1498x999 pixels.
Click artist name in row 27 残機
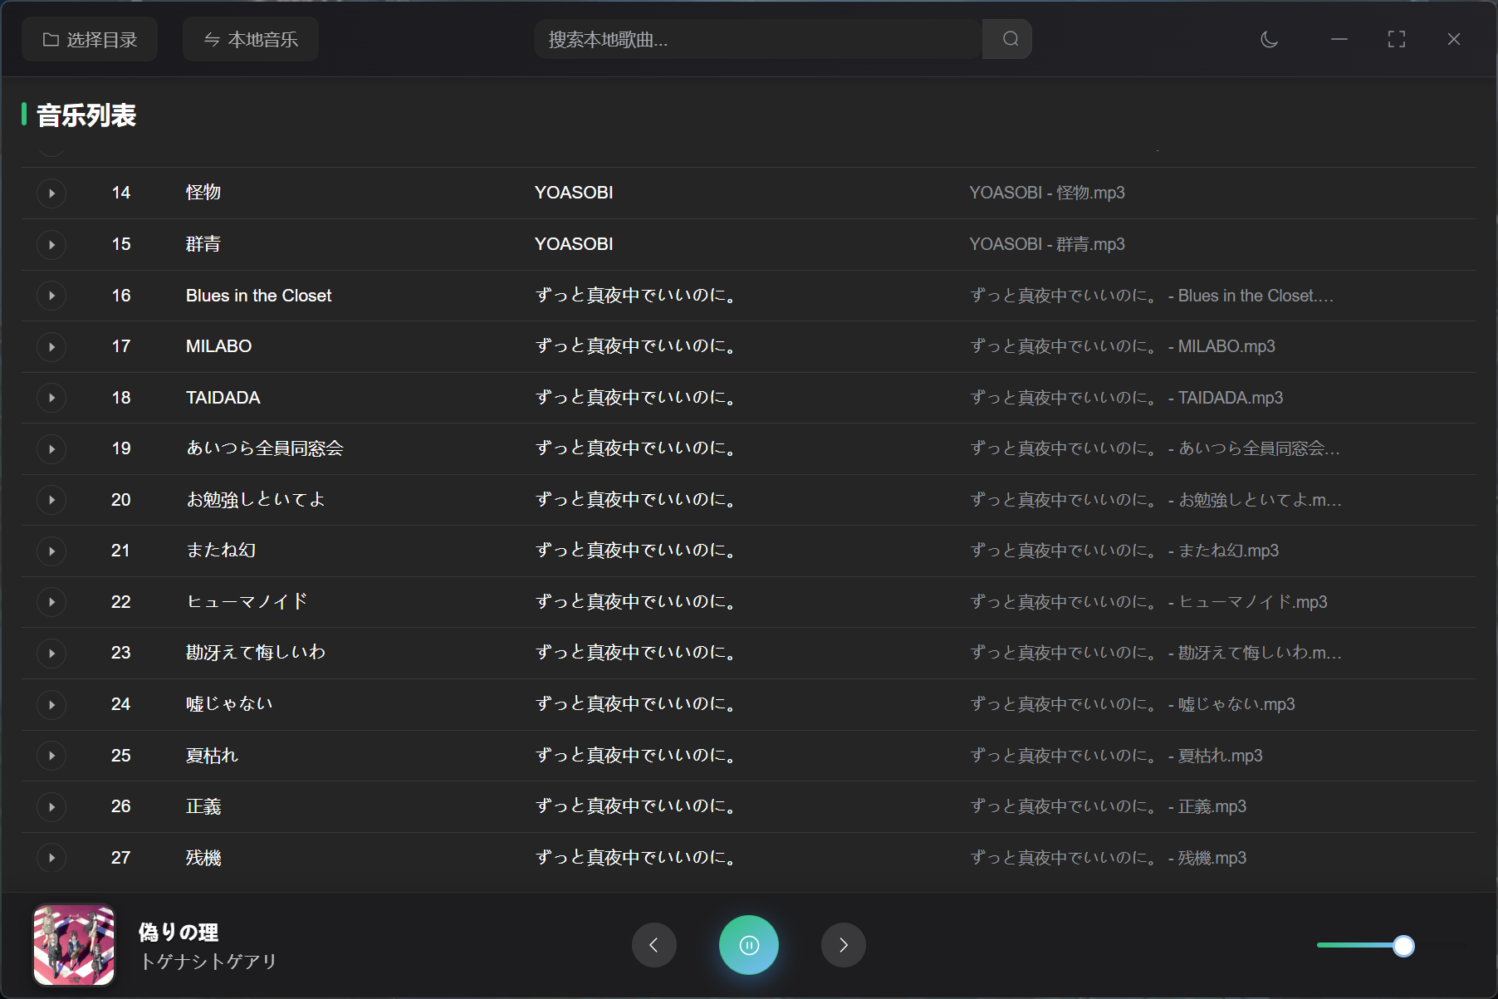[x=636, y=858]
